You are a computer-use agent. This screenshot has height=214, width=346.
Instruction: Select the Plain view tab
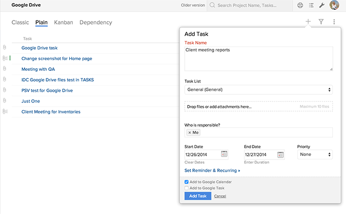(42, 22)
